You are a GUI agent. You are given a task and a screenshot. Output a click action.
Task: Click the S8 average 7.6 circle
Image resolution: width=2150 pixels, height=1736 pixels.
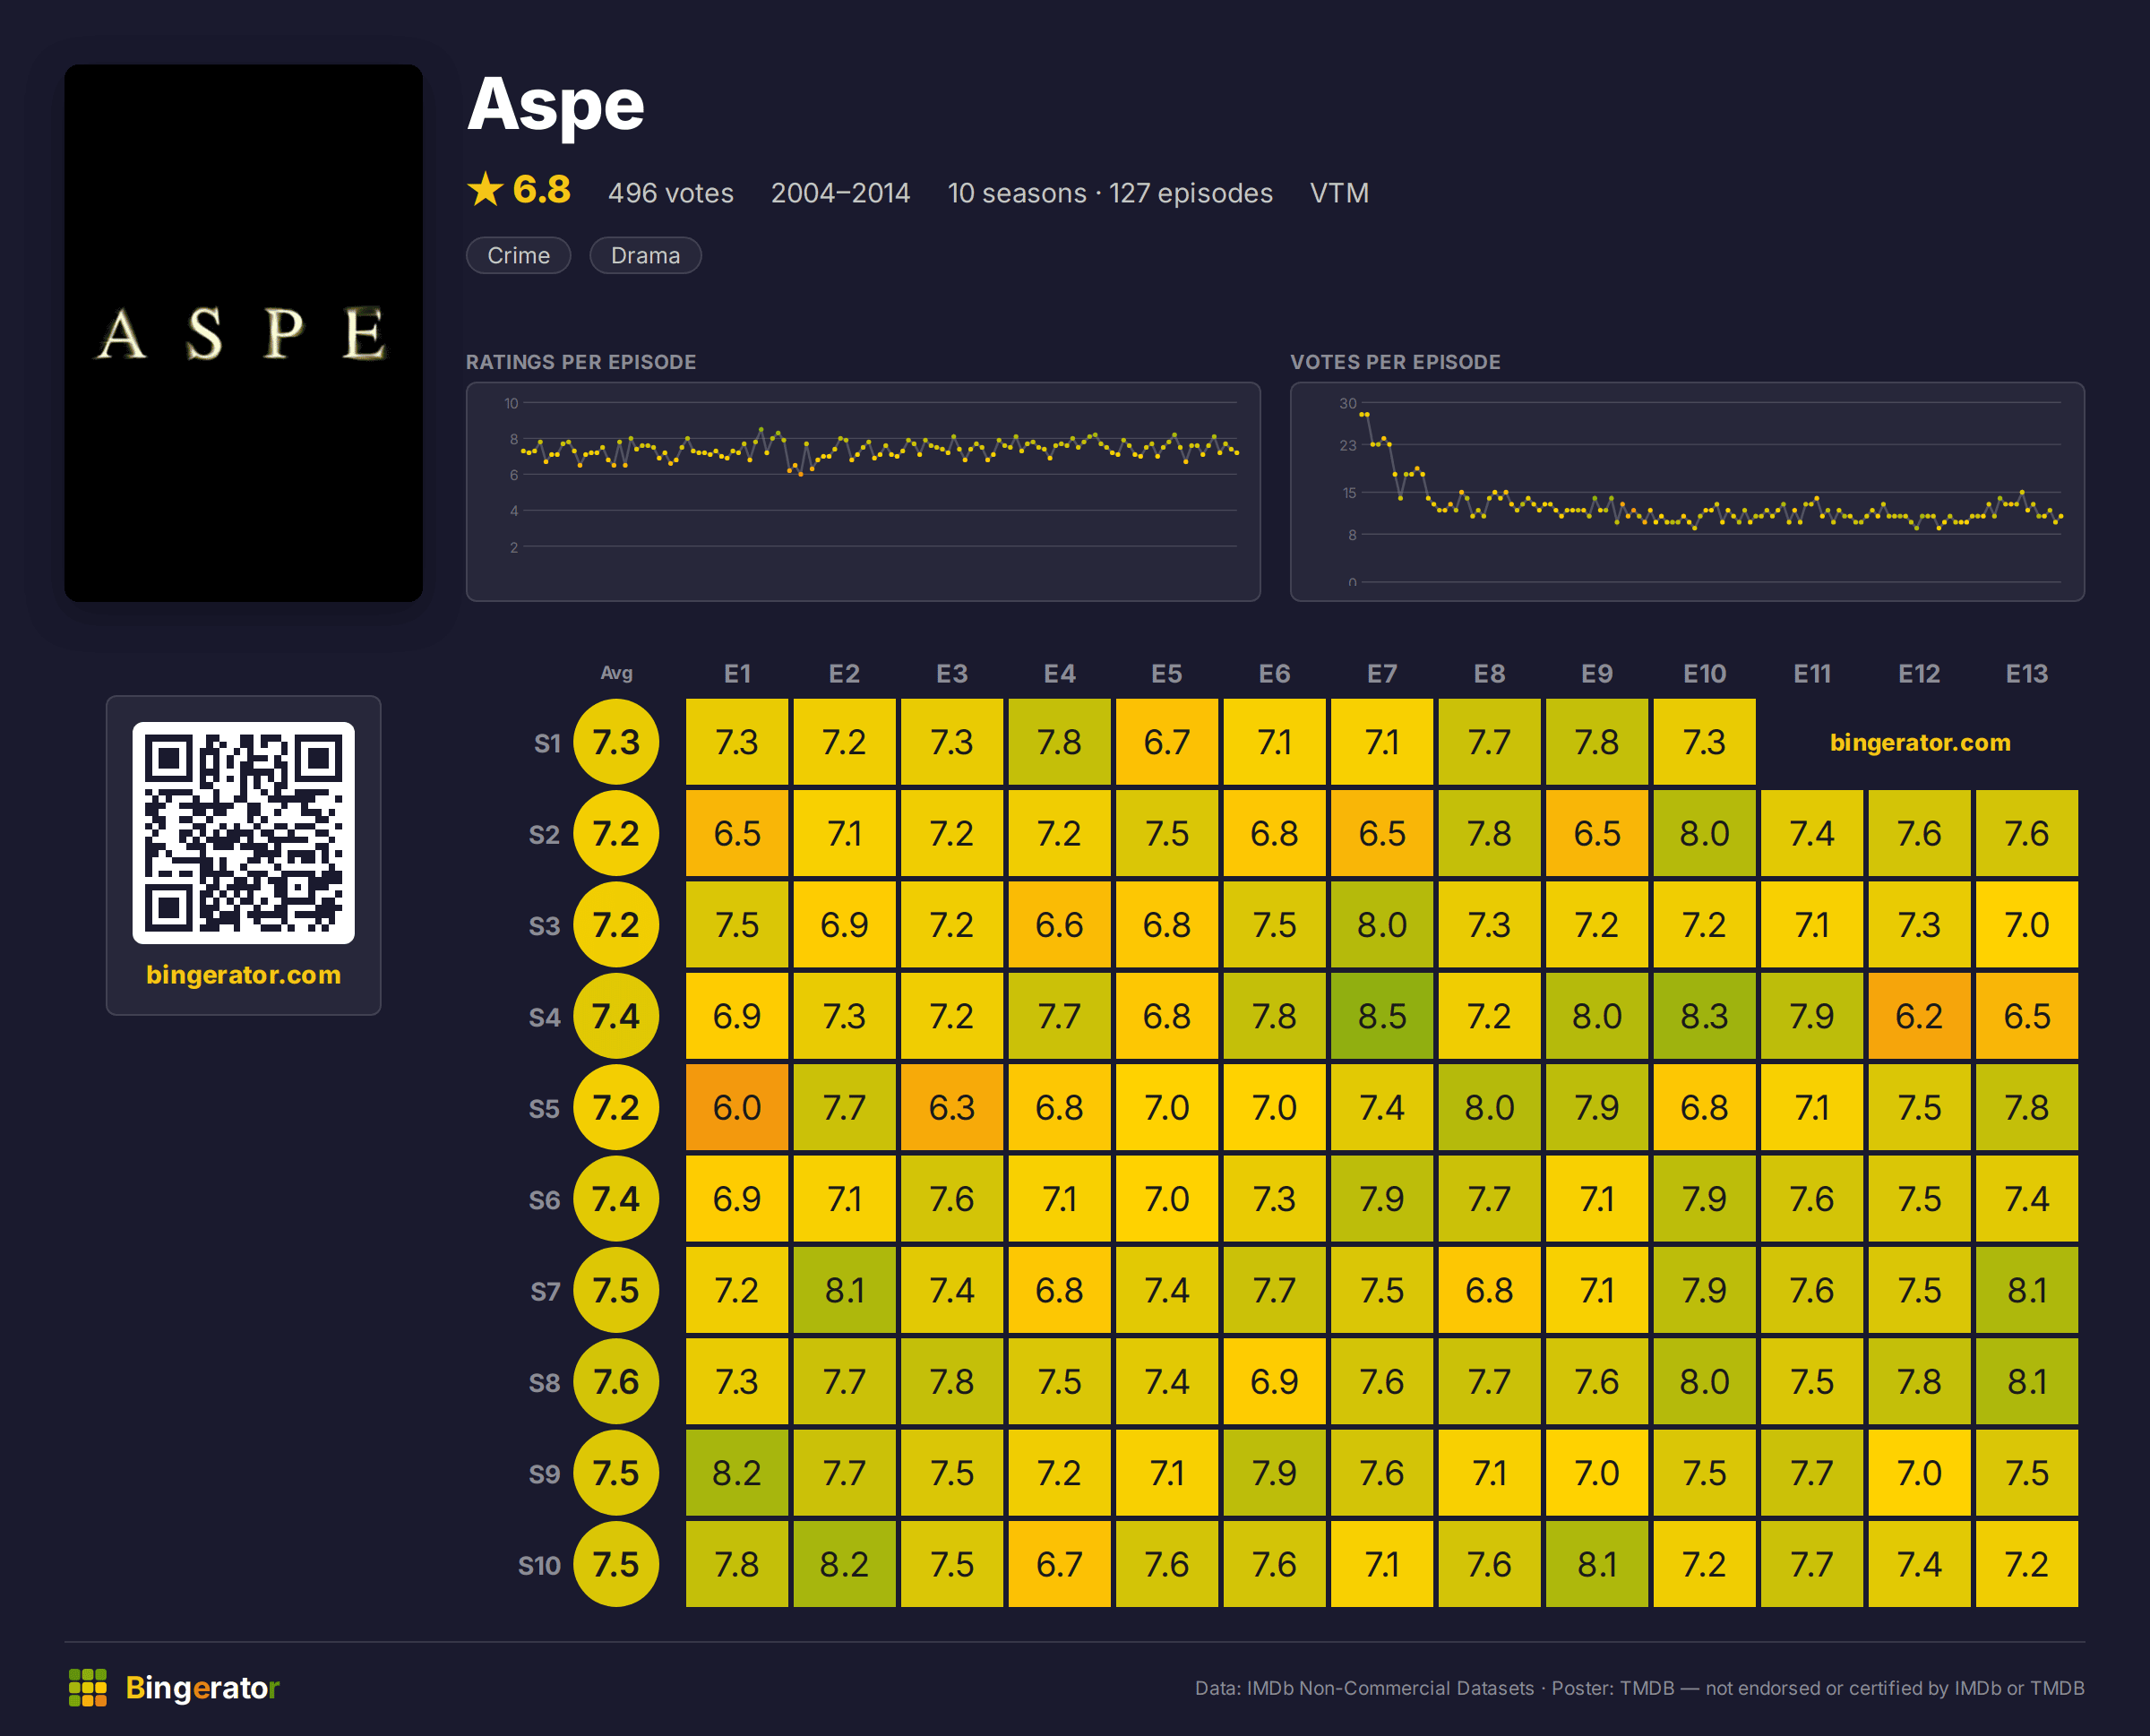(616, 1381)
